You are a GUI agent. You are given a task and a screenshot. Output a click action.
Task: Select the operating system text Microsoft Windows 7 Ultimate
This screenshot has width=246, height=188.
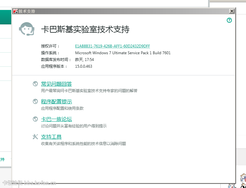pyautogui.click(x=123, y=53)
